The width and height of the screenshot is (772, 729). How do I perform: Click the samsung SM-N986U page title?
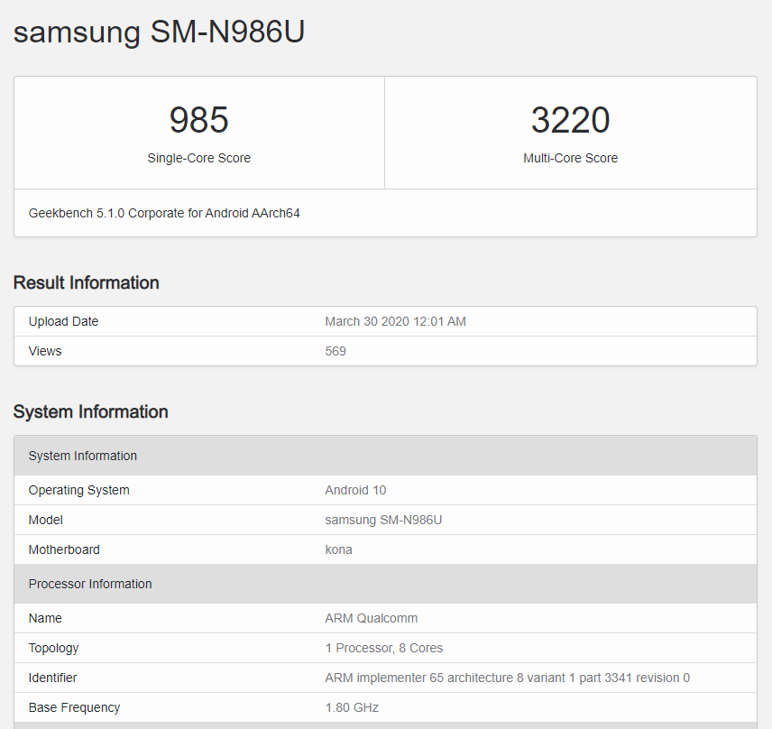coord(159,32)
